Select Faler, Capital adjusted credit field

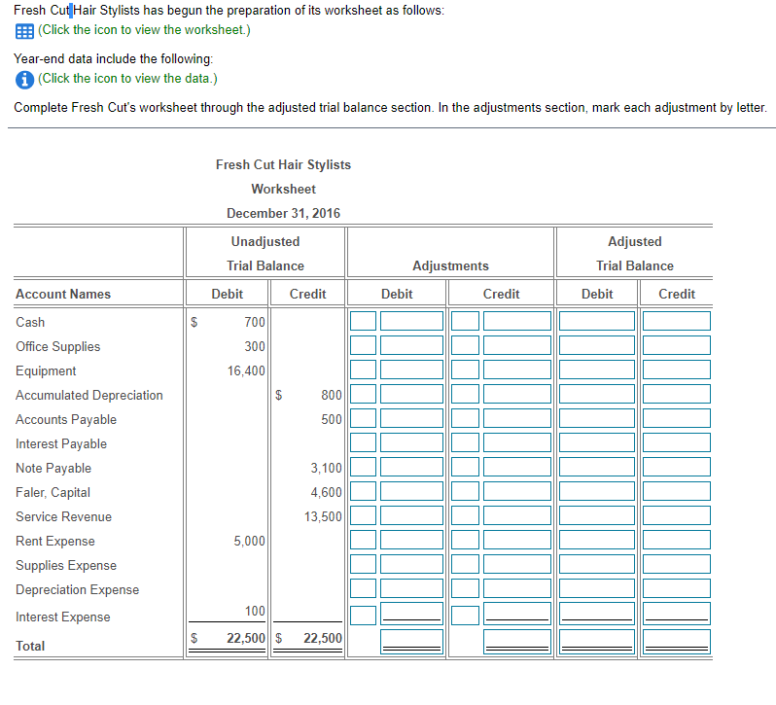pos(676,490)
